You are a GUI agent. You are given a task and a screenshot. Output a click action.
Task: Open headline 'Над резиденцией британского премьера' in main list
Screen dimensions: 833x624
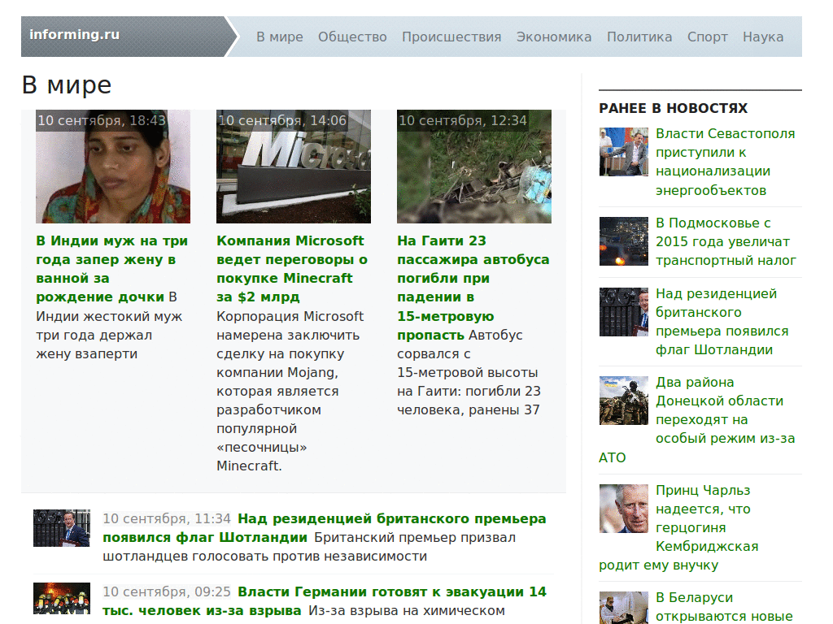click(x=324, y=528)
